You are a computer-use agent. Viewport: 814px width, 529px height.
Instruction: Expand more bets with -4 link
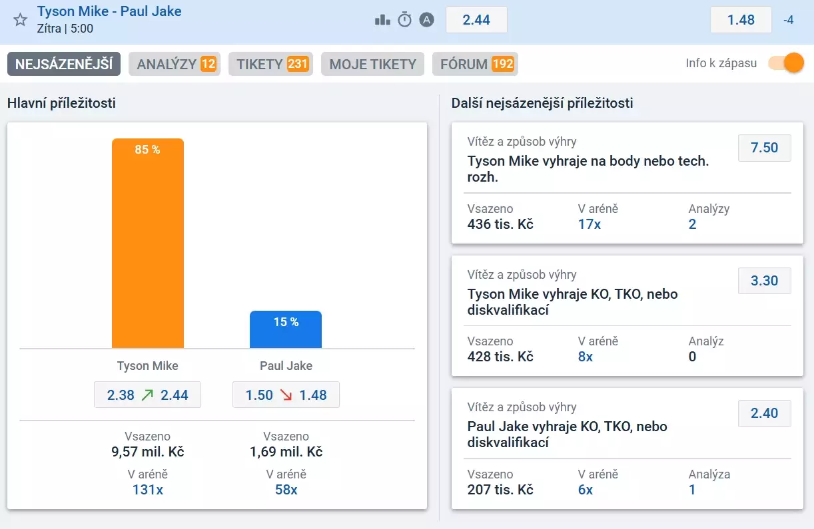click(x=788, y=20)
